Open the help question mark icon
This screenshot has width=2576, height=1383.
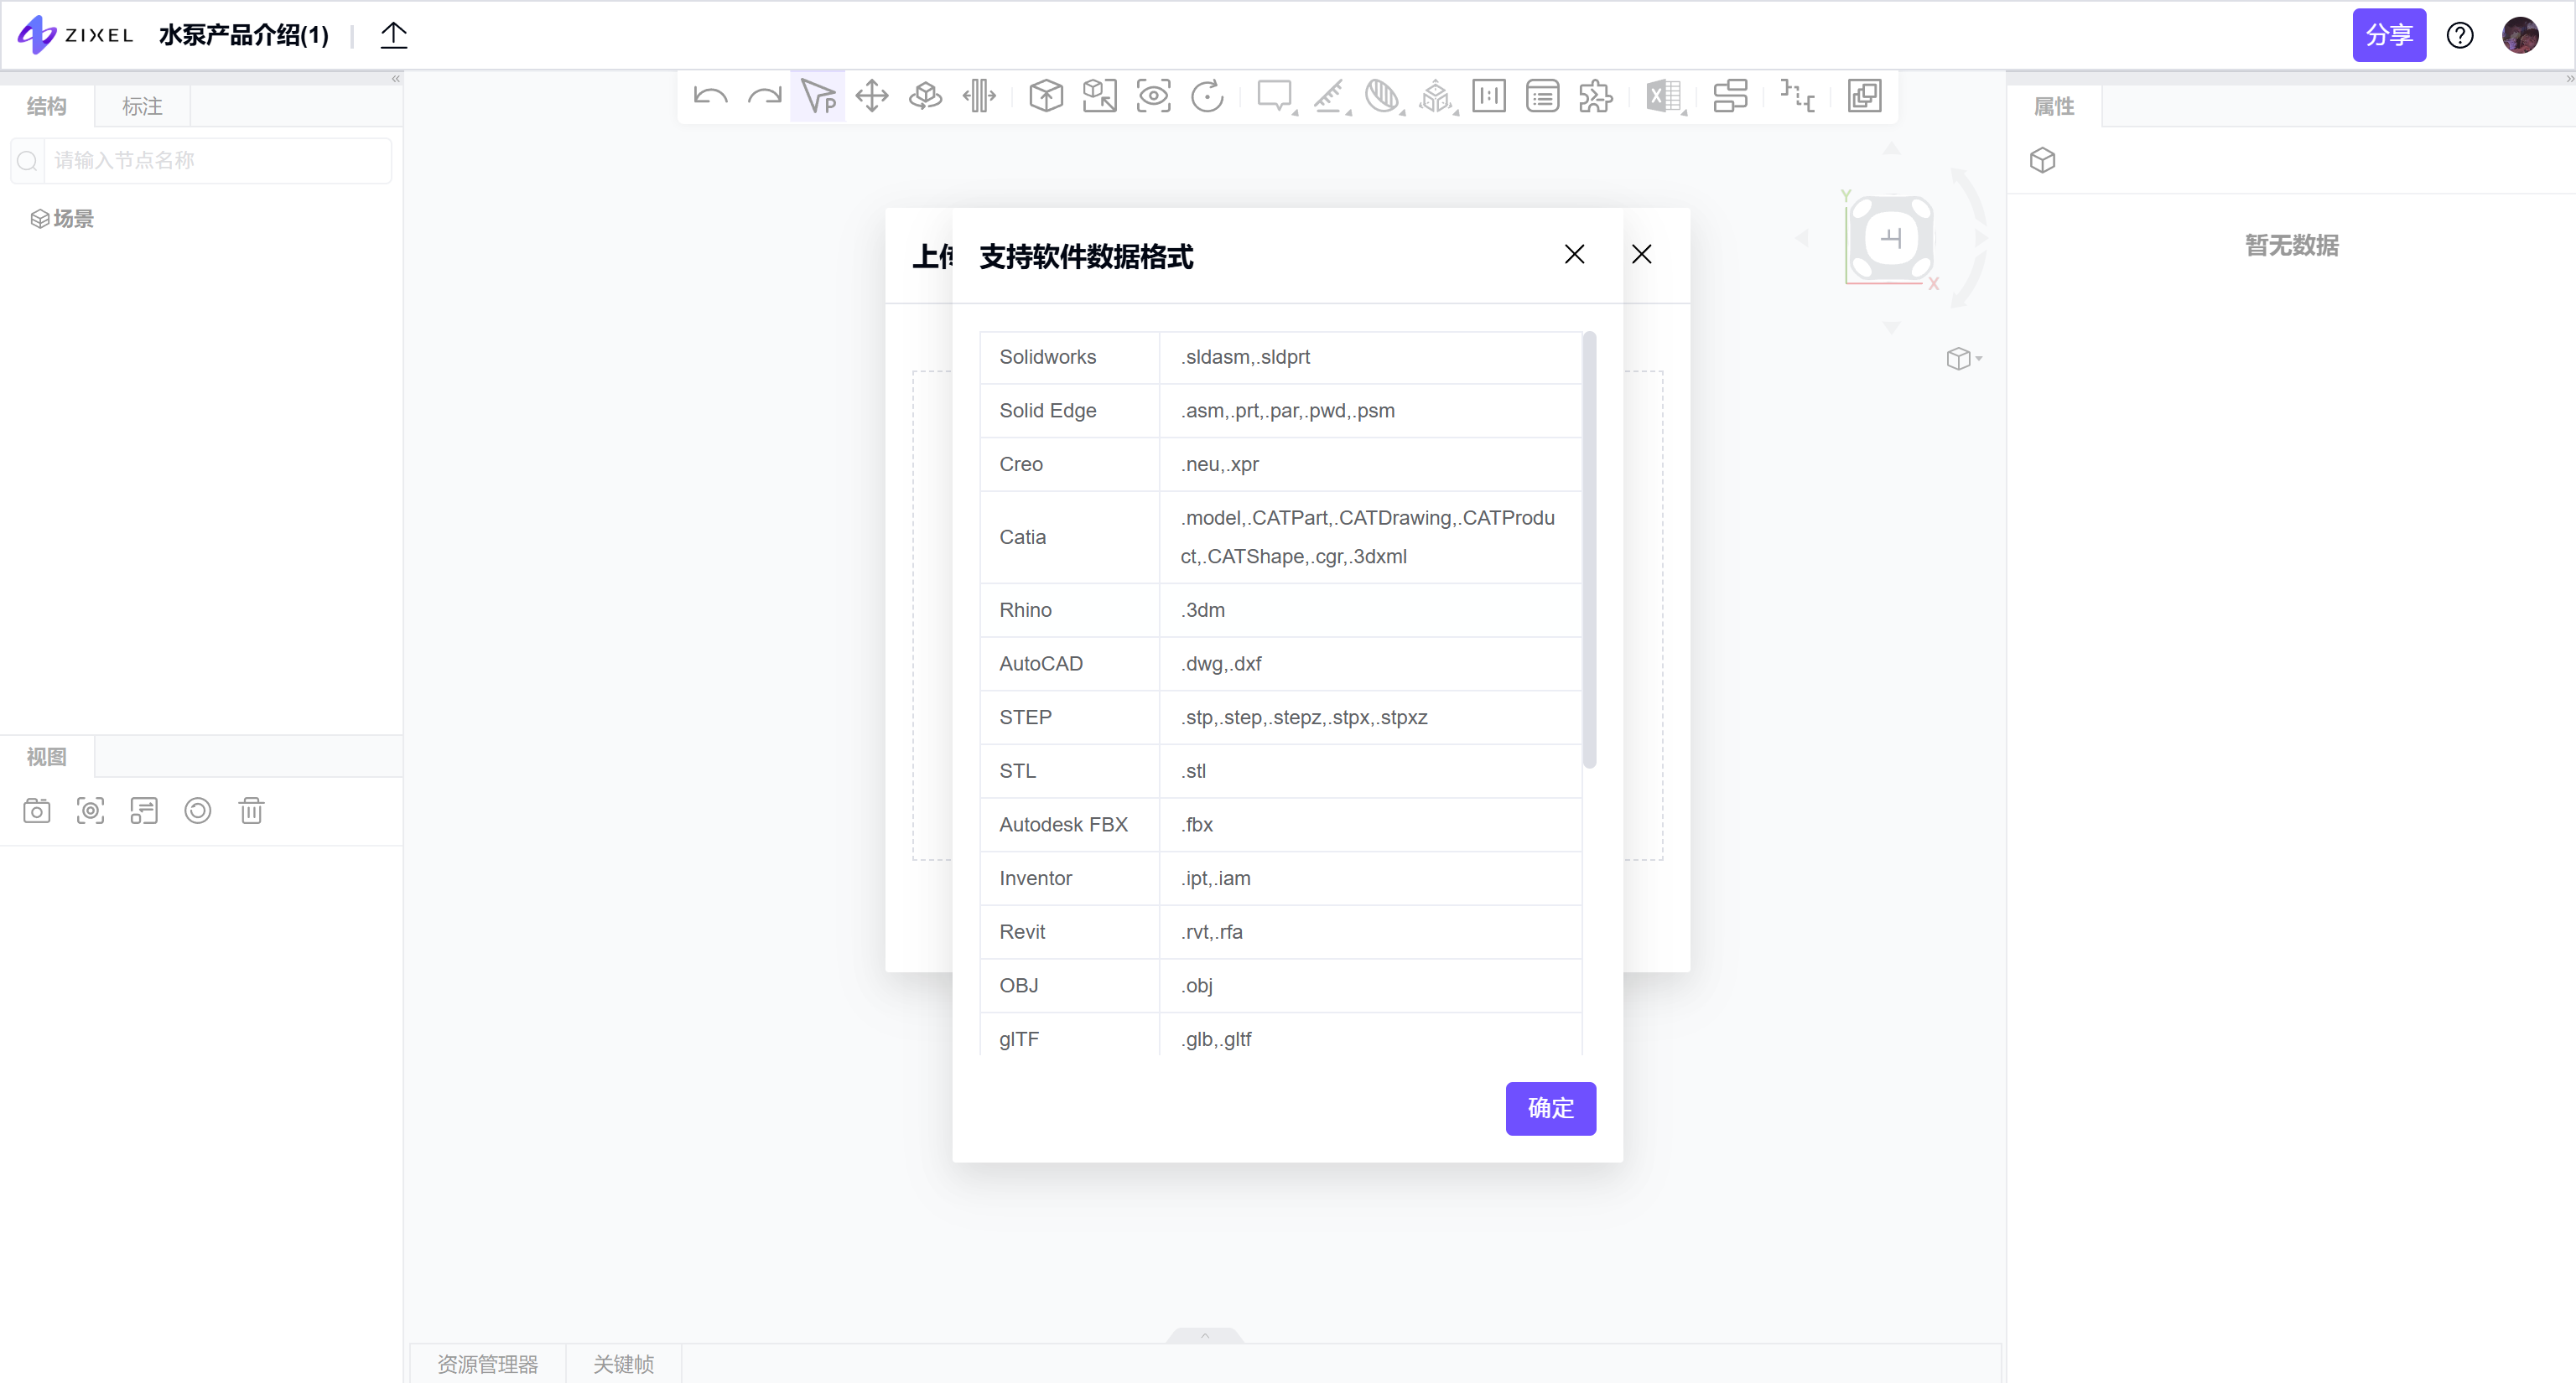(x=2460, y=36)
